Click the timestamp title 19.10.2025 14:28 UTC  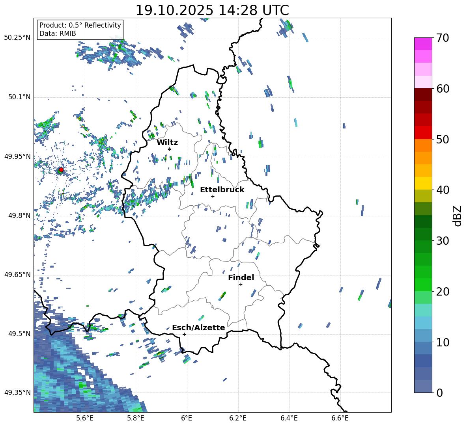click(x=212, y=10)
